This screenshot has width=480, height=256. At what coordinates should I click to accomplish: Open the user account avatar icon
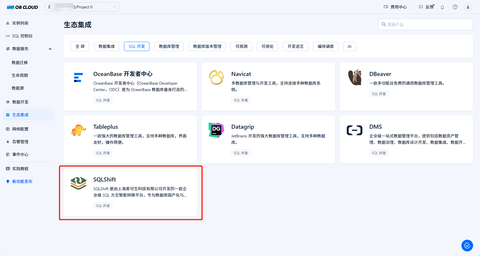[468, 7]
